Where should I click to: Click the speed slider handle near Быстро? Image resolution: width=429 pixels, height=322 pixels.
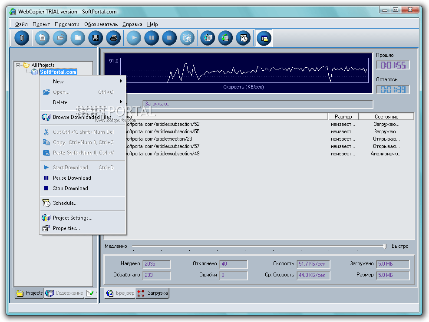tap(384, 246)
